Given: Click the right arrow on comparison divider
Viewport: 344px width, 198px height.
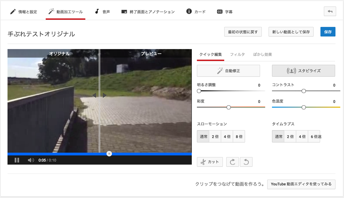Looking at the screenshot, I should click(x=105, y=95).
